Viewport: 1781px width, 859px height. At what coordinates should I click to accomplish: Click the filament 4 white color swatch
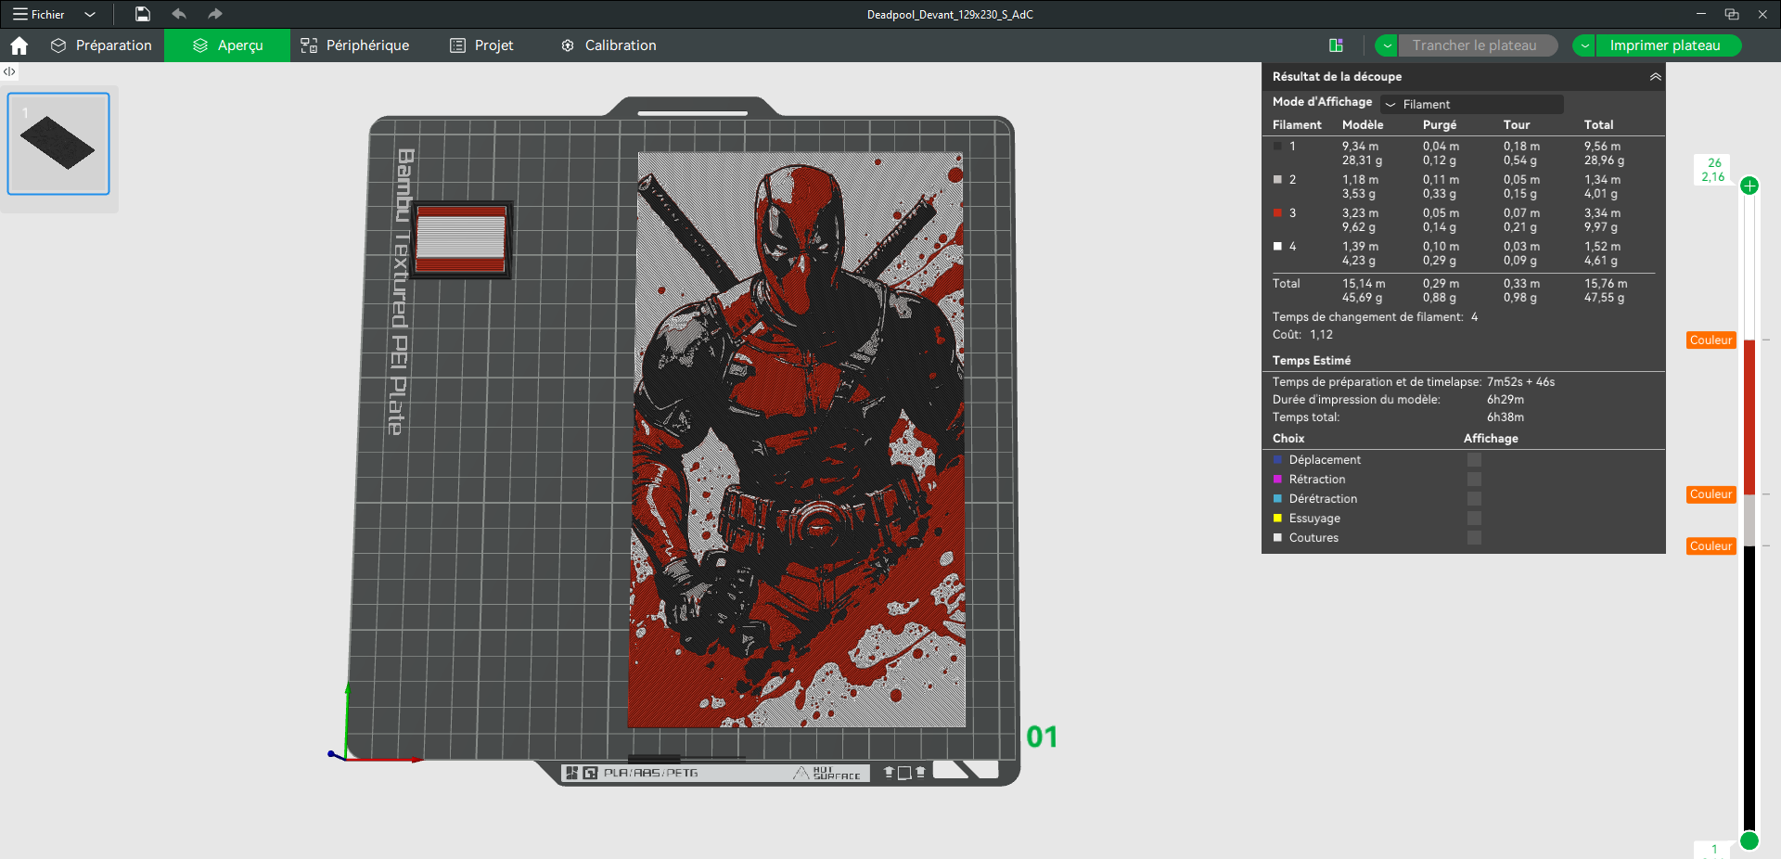point(1277,247)
